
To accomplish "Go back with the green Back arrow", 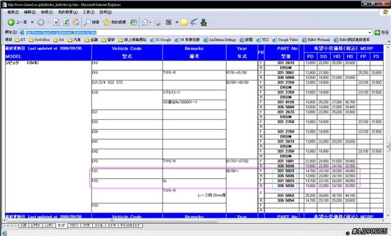I will point(11,23).
